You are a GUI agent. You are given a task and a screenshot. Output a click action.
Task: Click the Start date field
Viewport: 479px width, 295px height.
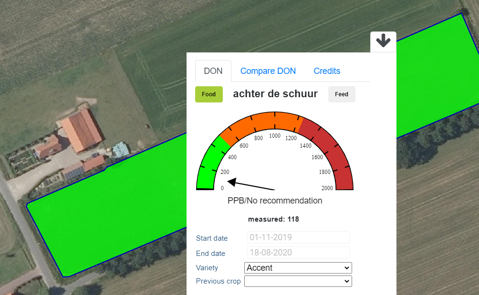tap(298, 237)
